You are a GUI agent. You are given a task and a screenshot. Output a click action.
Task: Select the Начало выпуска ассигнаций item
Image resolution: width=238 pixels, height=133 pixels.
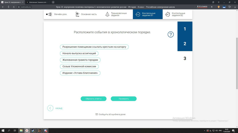[79, 53]
